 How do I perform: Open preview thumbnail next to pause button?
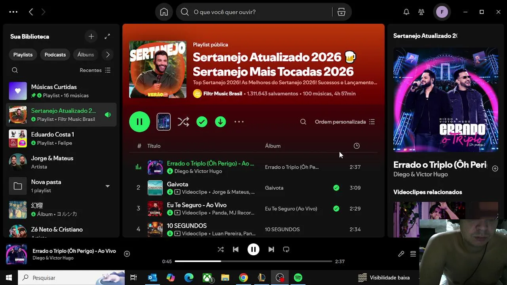[x=164, y=122]
